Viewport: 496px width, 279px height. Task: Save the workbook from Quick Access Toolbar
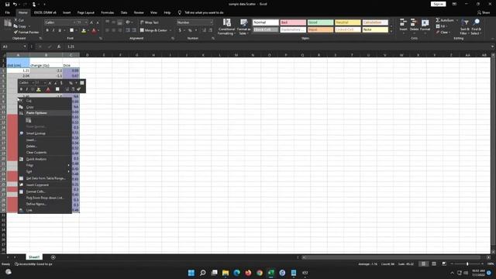[x=7, y=4]
